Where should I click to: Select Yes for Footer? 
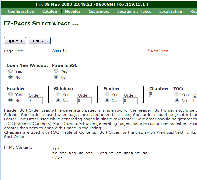coord(107,94)
